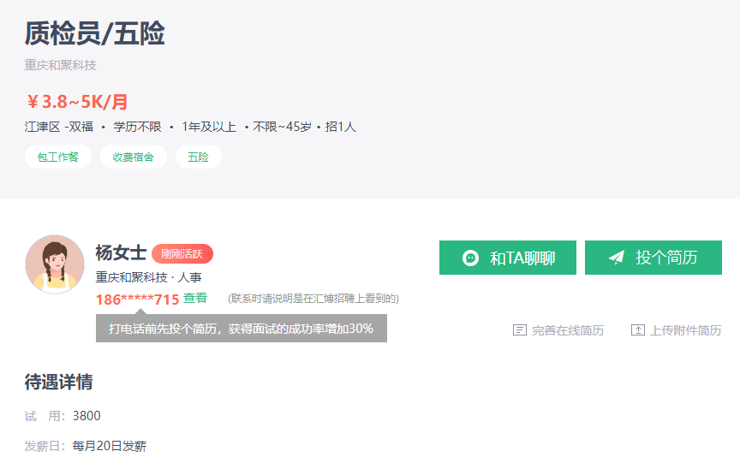The width and height of the screenshot is (740, 469).
Task: Click the 每月20日发薪 payday text
Action: [x=110, y=446]
